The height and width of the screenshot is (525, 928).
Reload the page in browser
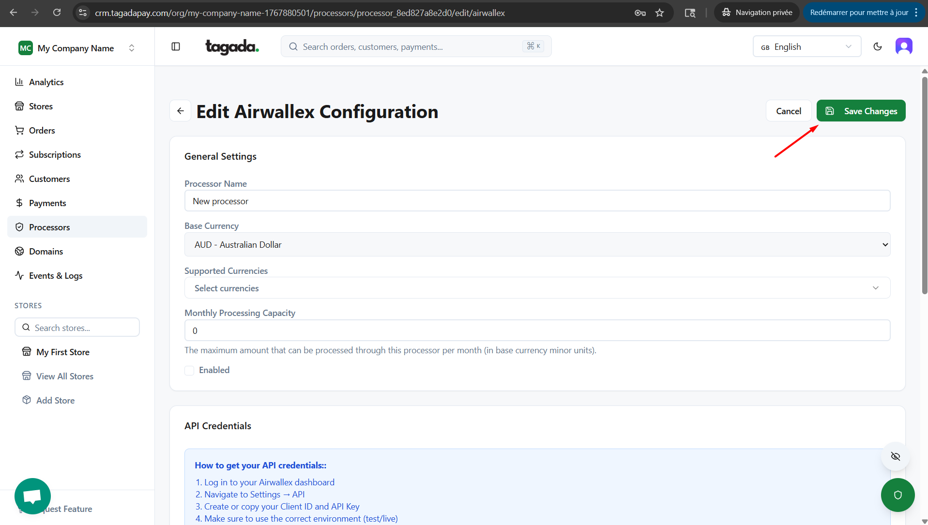57,13
